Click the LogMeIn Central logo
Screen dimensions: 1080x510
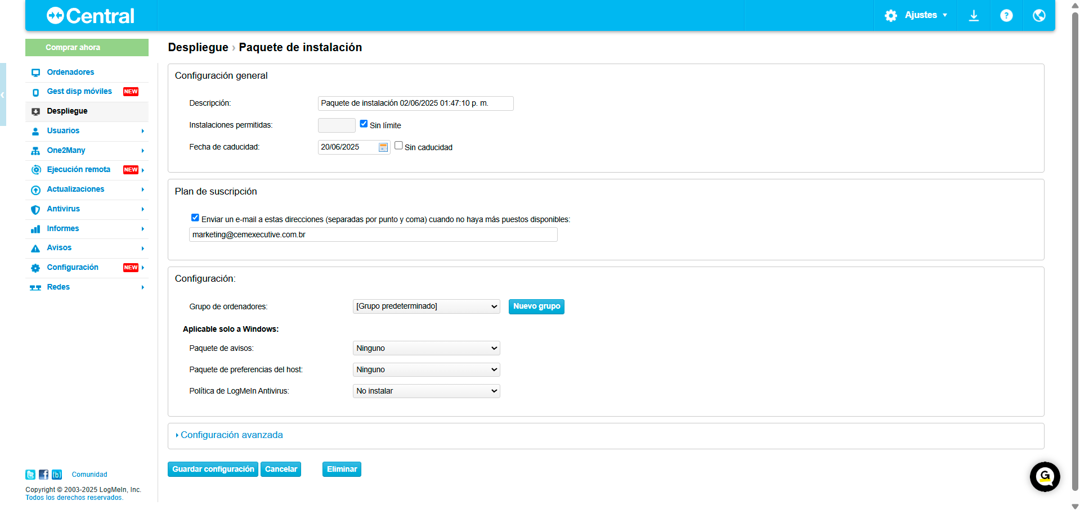91,16
